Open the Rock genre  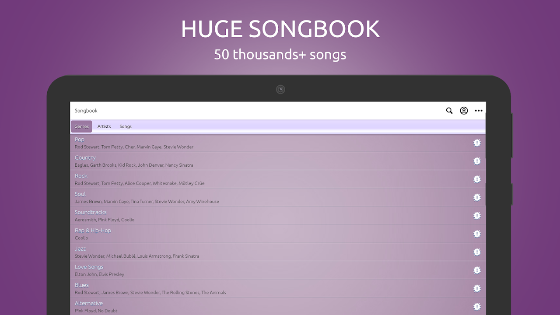click(278, 179)
